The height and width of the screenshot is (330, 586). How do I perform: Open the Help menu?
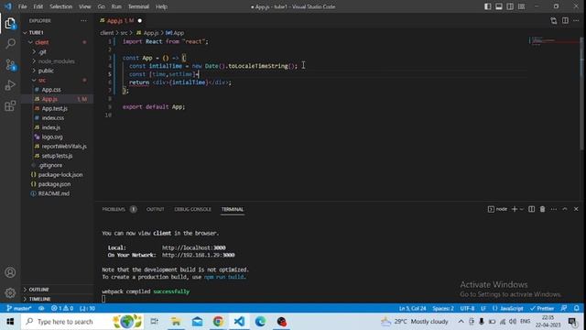161,6
